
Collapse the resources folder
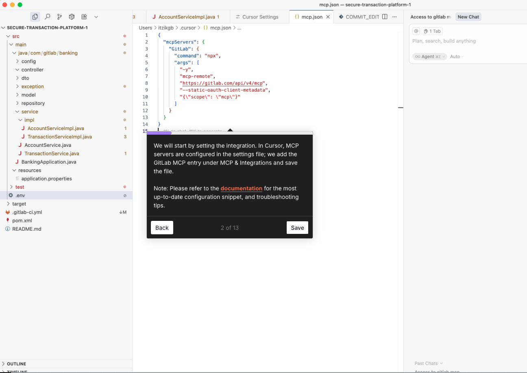pyautogui.click(x=30, y=170)
